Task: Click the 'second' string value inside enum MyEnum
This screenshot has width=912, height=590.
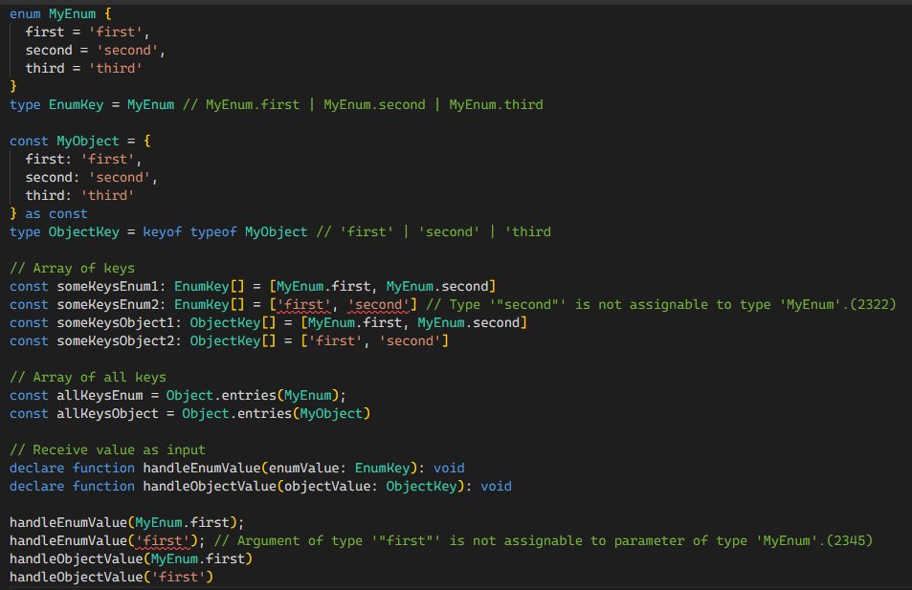Action: point(126,51)
